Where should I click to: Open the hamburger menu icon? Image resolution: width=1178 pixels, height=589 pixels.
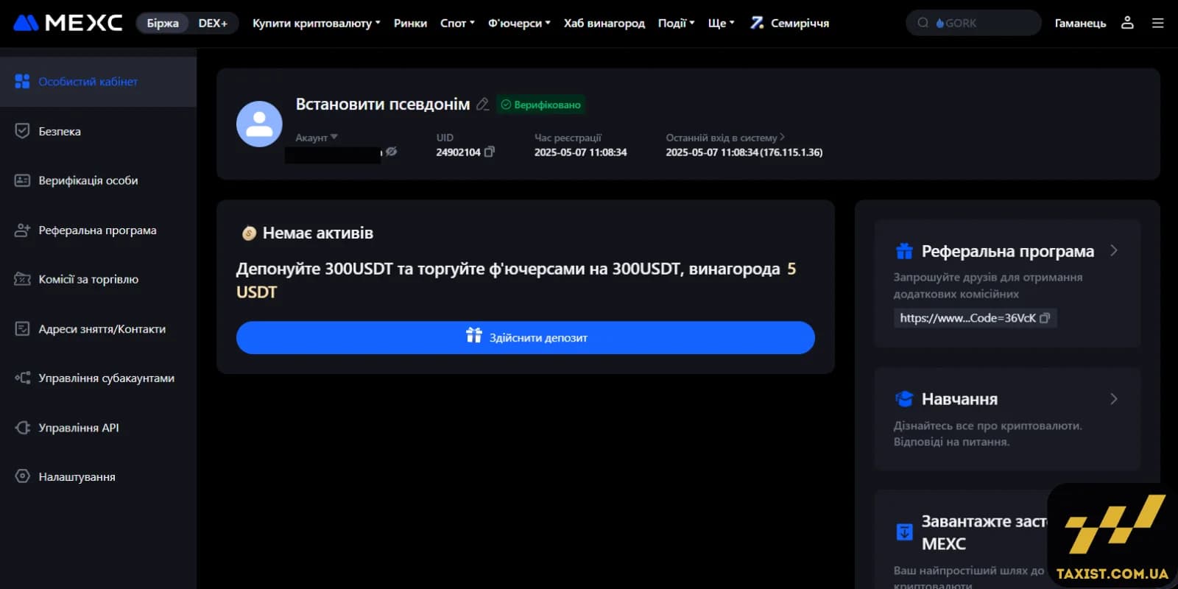click(x=1158, y=23)
